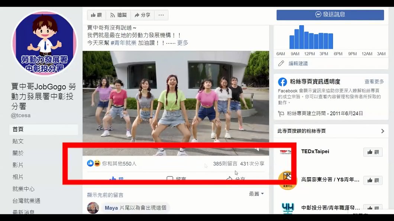Open the page profile picture
Image resolution: width=394 pixels, height=221 pixels.
pos(45,43)
